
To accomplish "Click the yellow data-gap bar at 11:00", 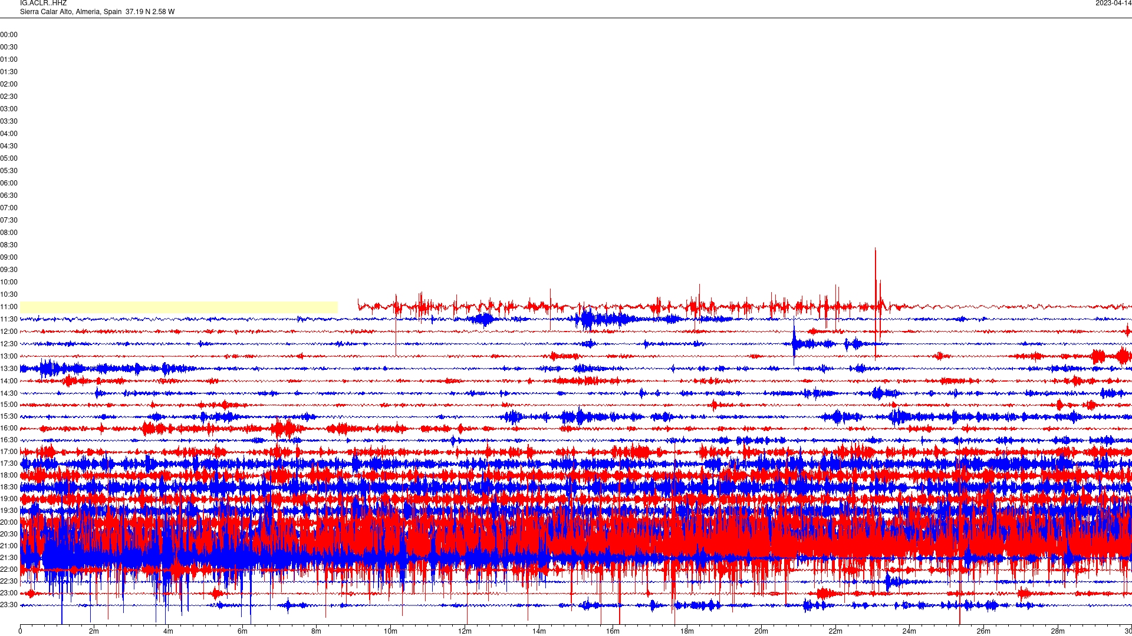I will point(179,307).
